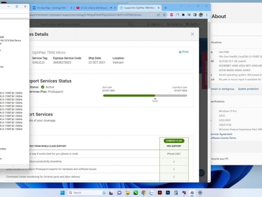Expand the Sign In dropdown

(155, 24)
